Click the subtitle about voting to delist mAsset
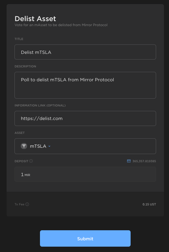 coord(61,25)
